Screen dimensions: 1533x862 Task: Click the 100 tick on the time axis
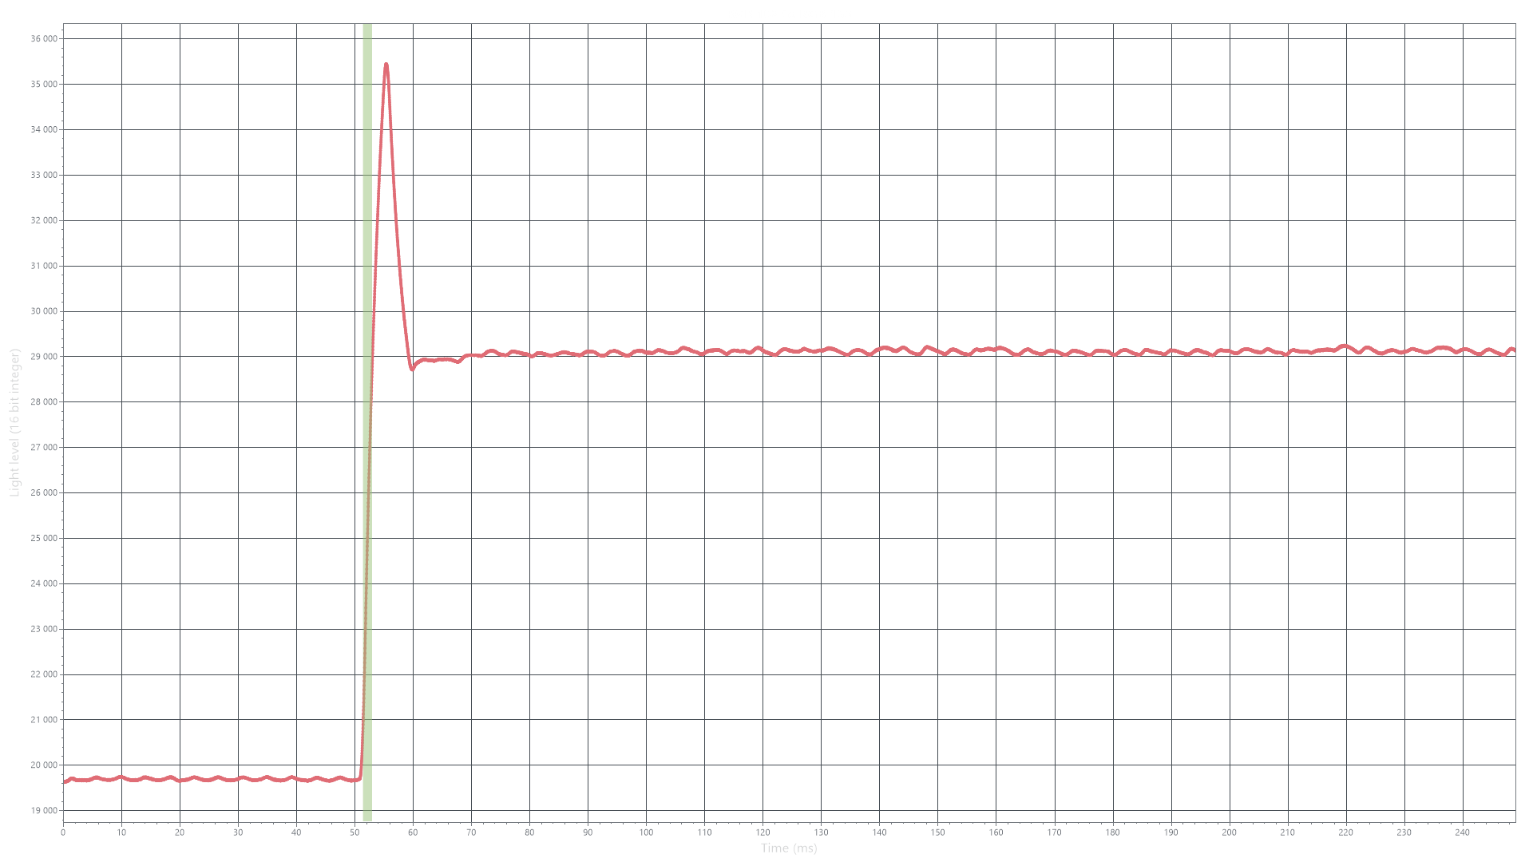(646, 832)
